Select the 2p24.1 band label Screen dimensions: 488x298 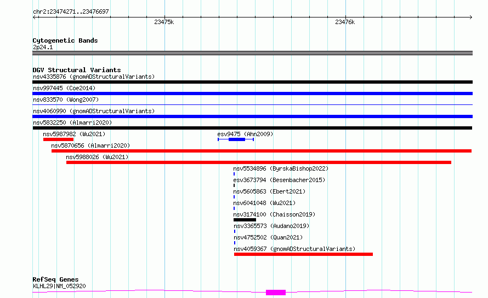coord(43,47)
